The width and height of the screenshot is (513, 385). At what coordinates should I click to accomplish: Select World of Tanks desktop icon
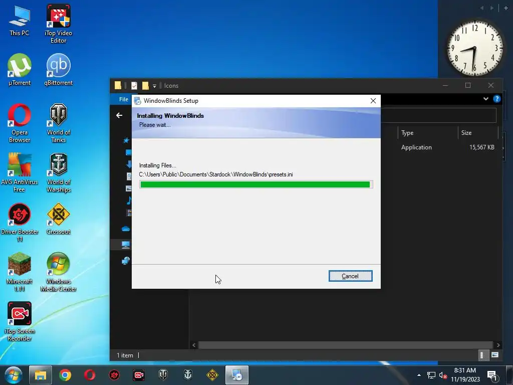pos(59,123)
